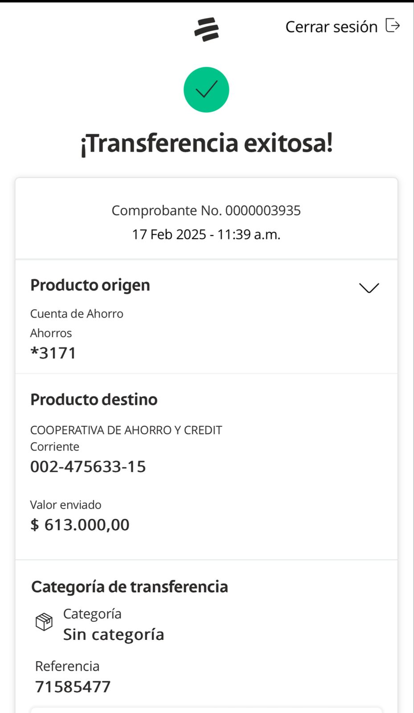This screenshot has height=713, width=414.
Task: Click the Cuenta de Ahorro label
Action: tap(77, 313)
